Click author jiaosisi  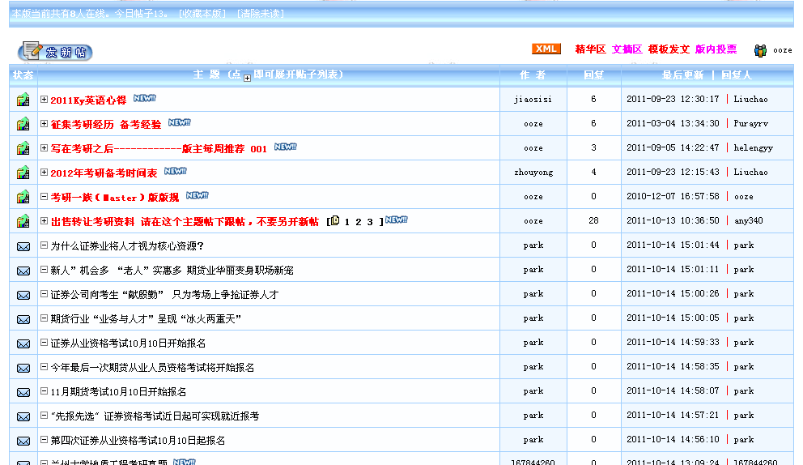[x=533, y=100]
